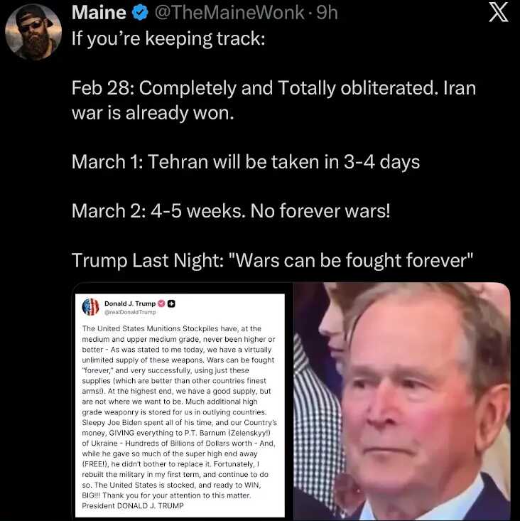Click the X logo icon
Screen dimensions: 520x521
pyautogui.click(x=499, y=14)
